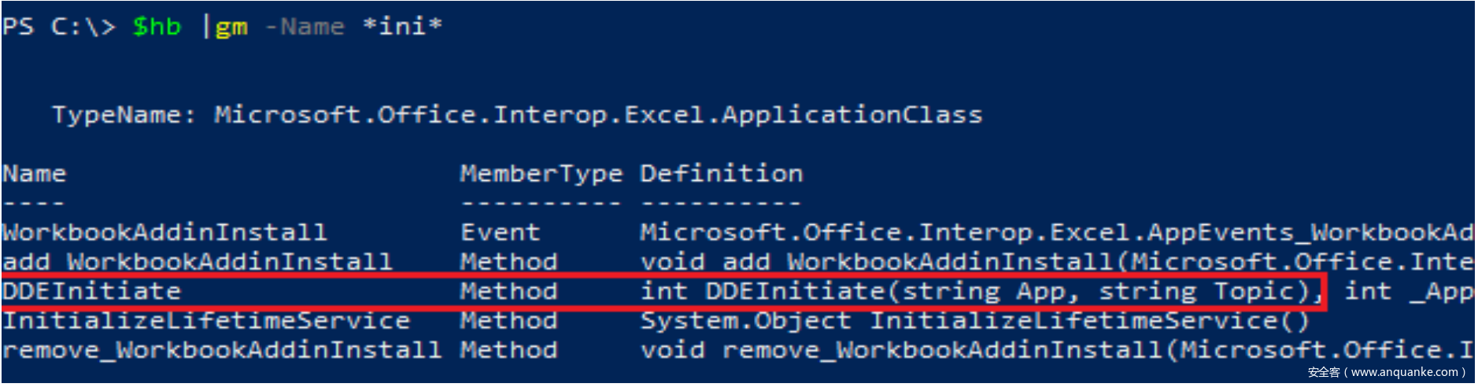The image size is (1478, 387).
Task: Click the Event member type entry
Action: pos(500,233)
